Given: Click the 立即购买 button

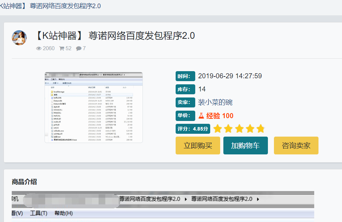Looking at the screenshot, I should [x=198, y=146].
